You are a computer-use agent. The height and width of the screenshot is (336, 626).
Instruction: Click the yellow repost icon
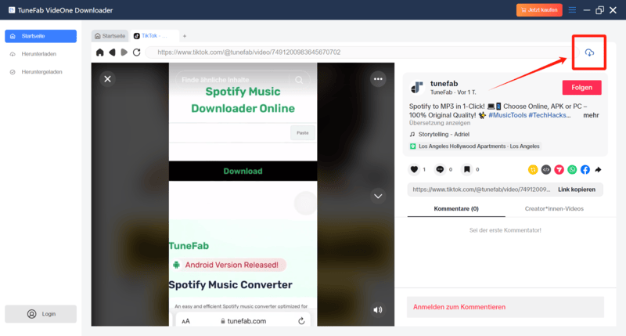pyautogui.click(x=533, y=169)
